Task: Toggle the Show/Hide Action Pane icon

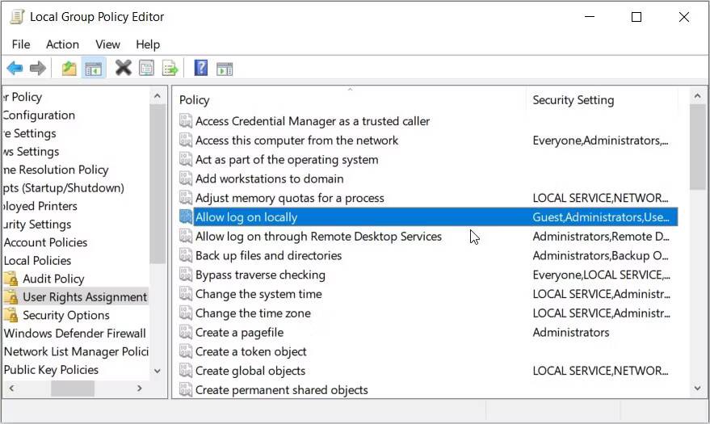Action: (x=225, y=68)
